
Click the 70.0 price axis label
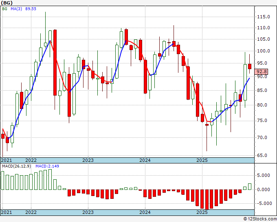pyautogui.click(x=262, y=137)
